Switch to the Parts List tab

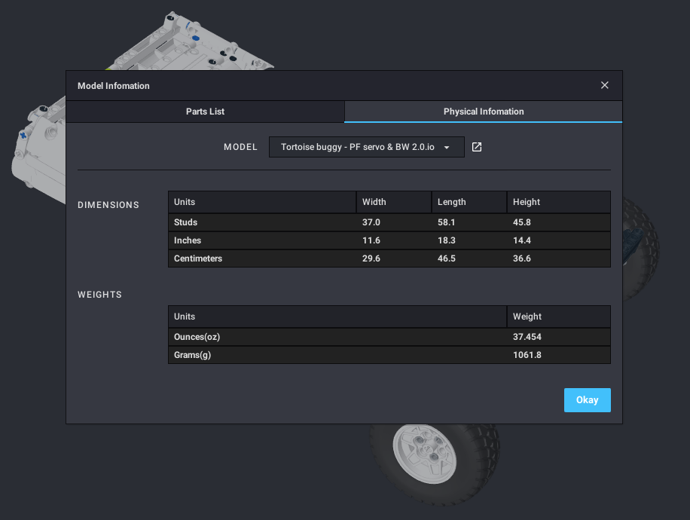click(x=205, y=112)
